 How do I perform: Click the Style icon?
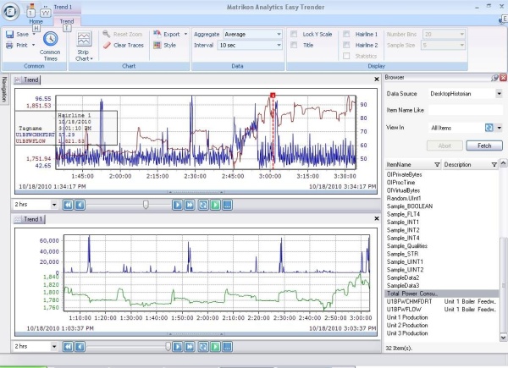click(x=157, y=46)
